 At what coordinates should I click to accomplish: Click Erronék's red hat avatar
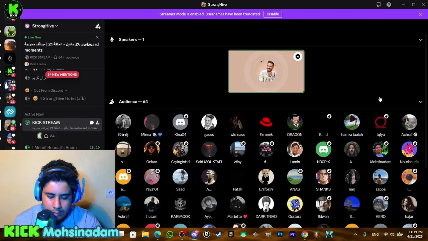(x=266, y=122)
